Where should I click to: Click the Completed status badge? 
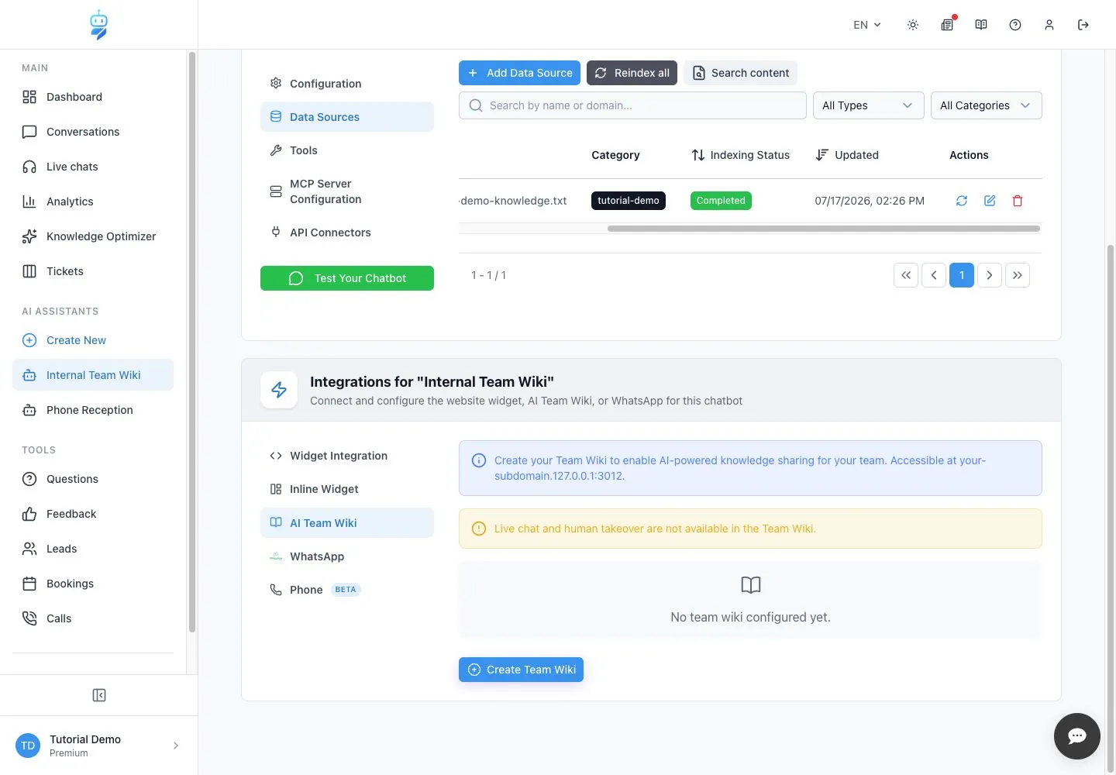click(721, 201)
